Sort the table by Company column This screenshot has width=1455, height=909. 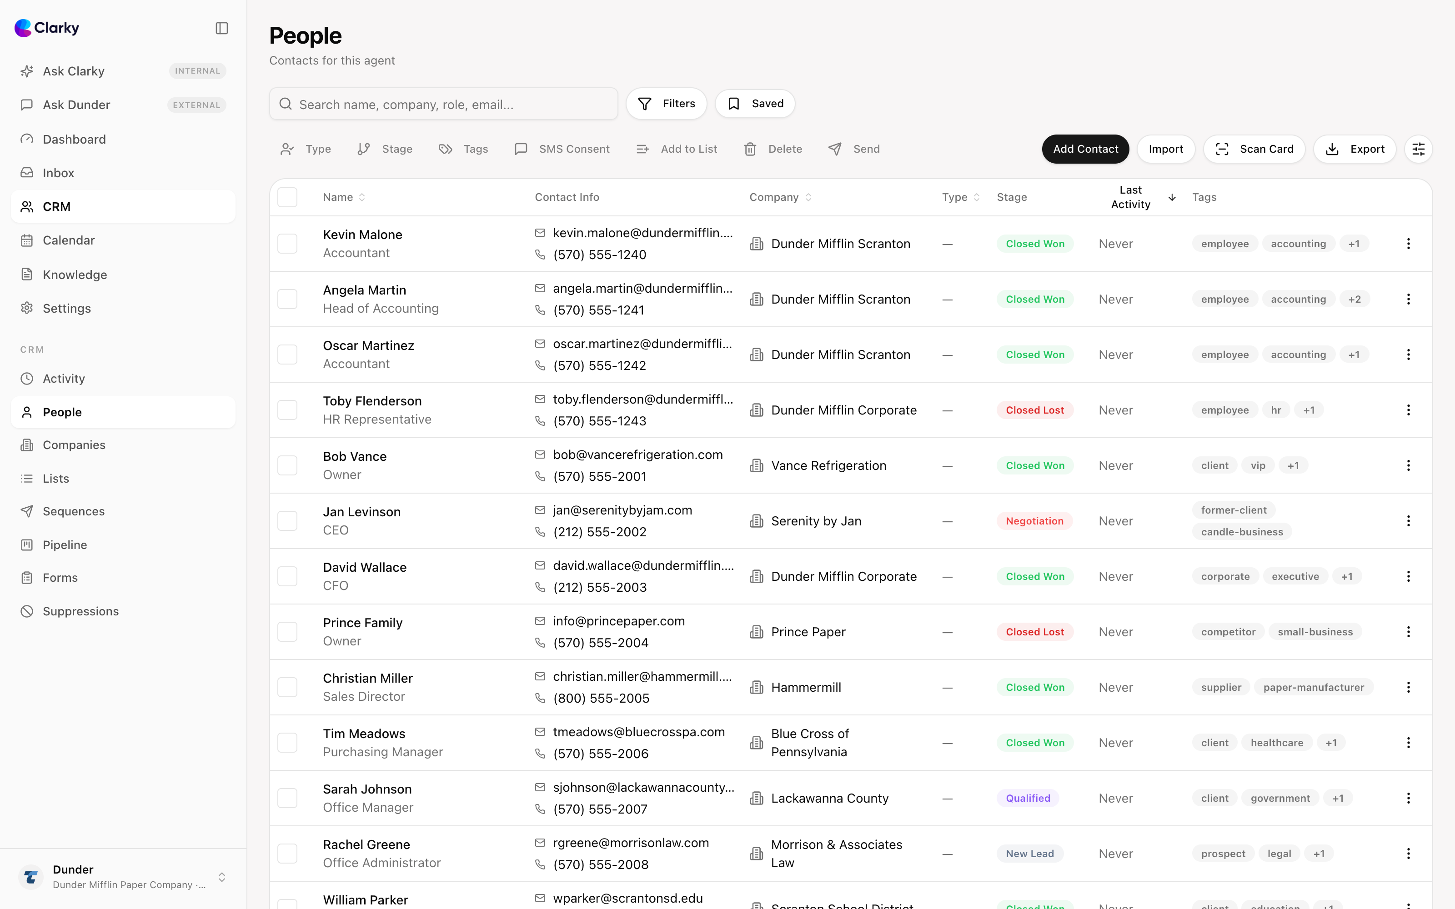[x=780, y=197]
